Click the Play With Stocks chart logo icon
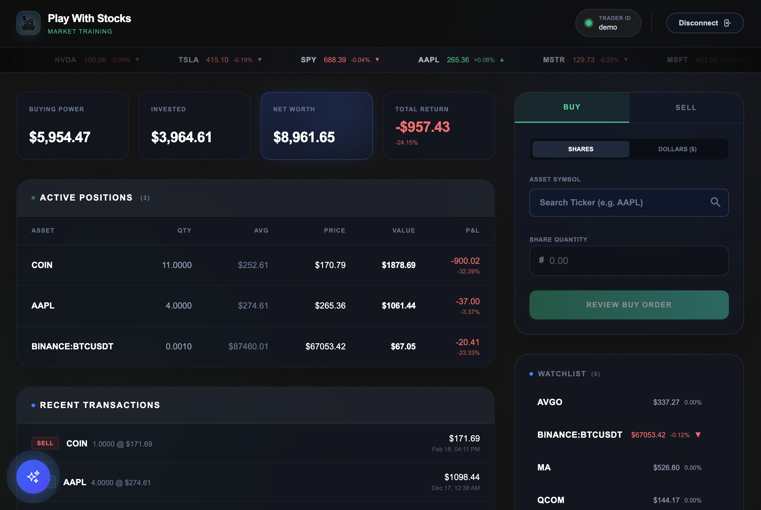This screenshot has width=761, height=510. pyautogui.click(x=28, y=23)
